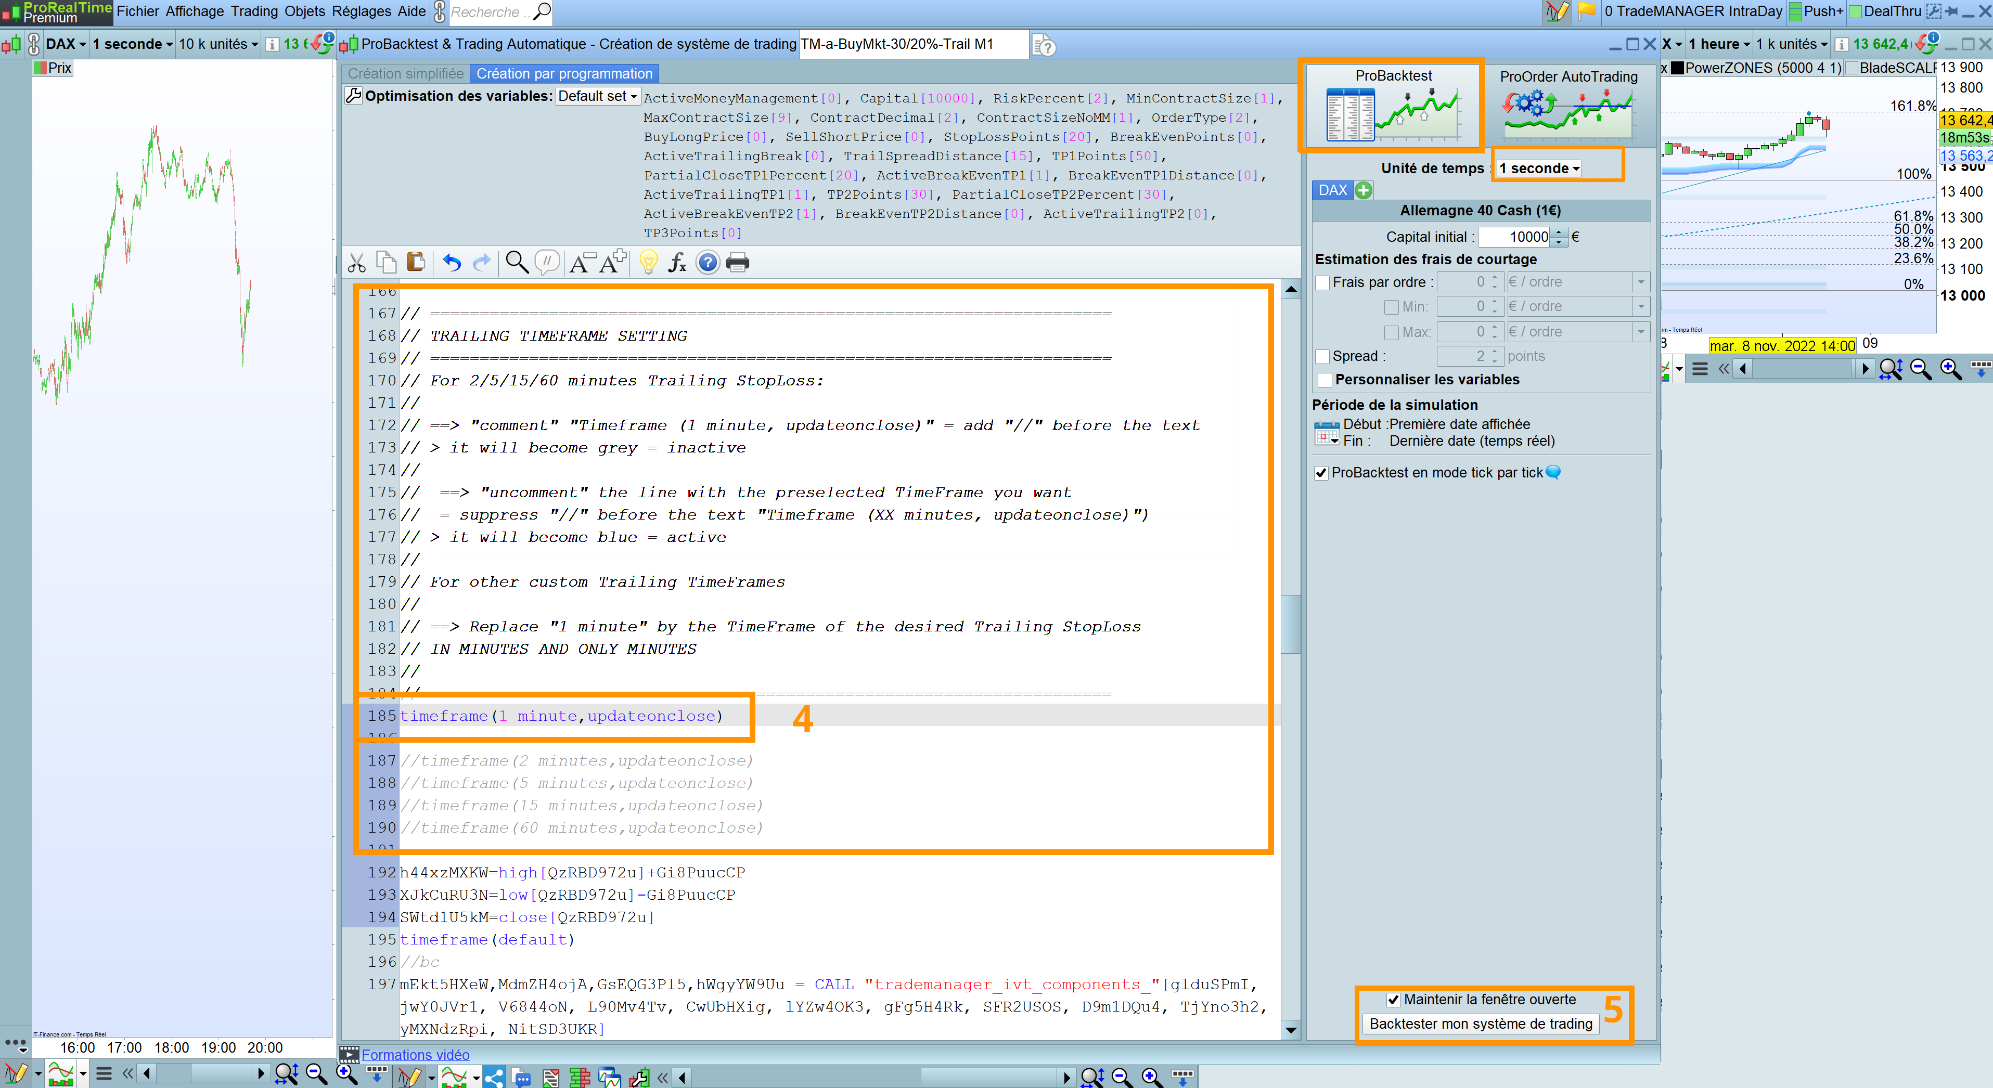The width and height of the screenshot is (1993, 1088).
Task: Open Fichier menu
Action: click(138, 11)
